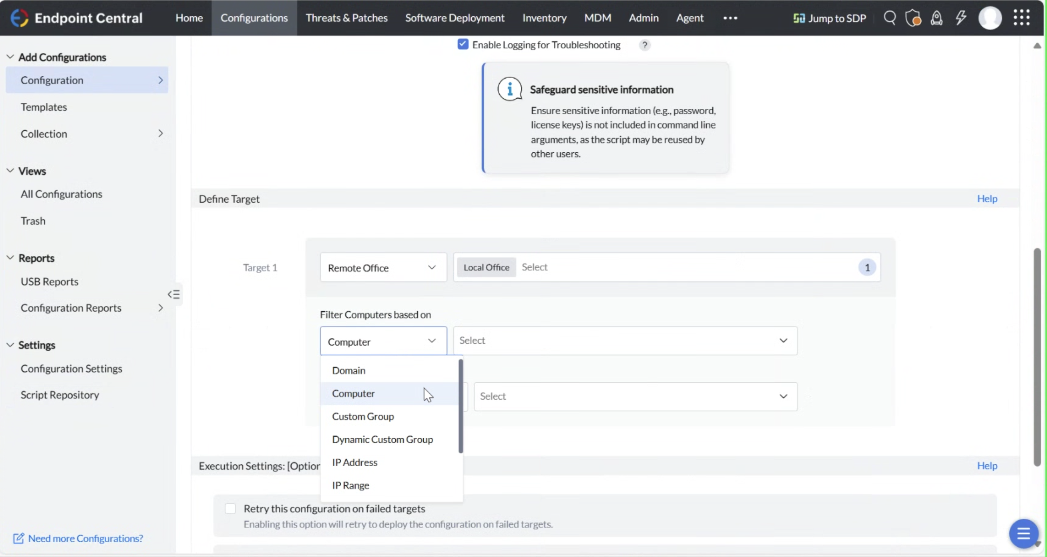Click the search magnifier icon in header

[889, 18]
